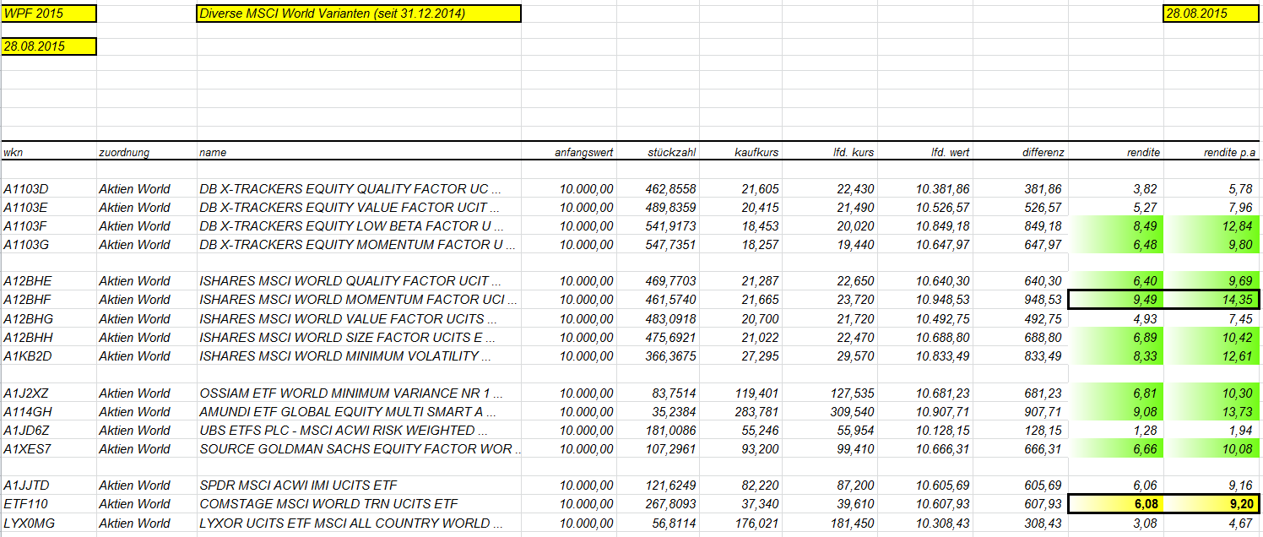Click the anfangswert column header
The image size is (1263, 537).
[569, 152]
